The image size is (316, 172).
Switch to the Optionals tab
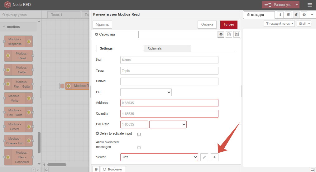[x=168, y=49]
